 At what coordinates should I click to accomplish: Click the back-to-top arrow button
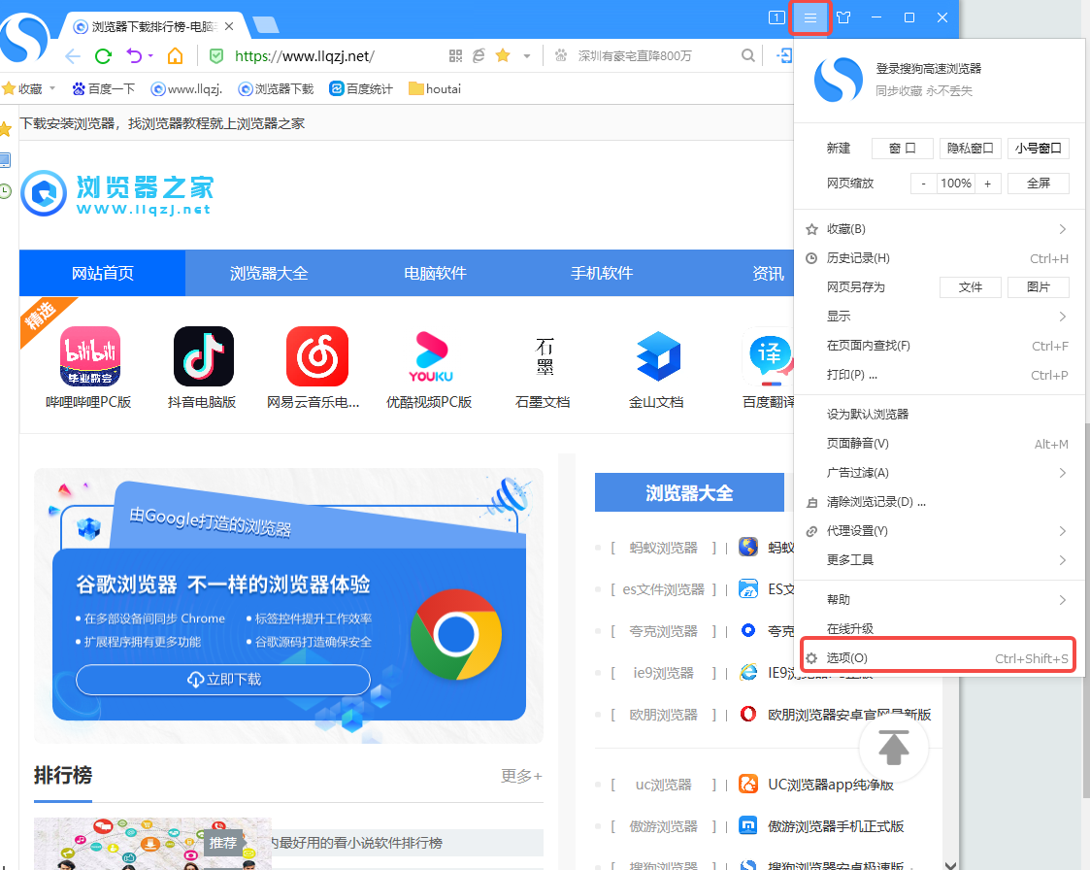894,748
